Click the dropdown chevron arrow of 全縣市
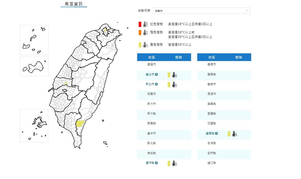Screen dimensions: 301x179 pyautogui.click(x=247, y=11)
